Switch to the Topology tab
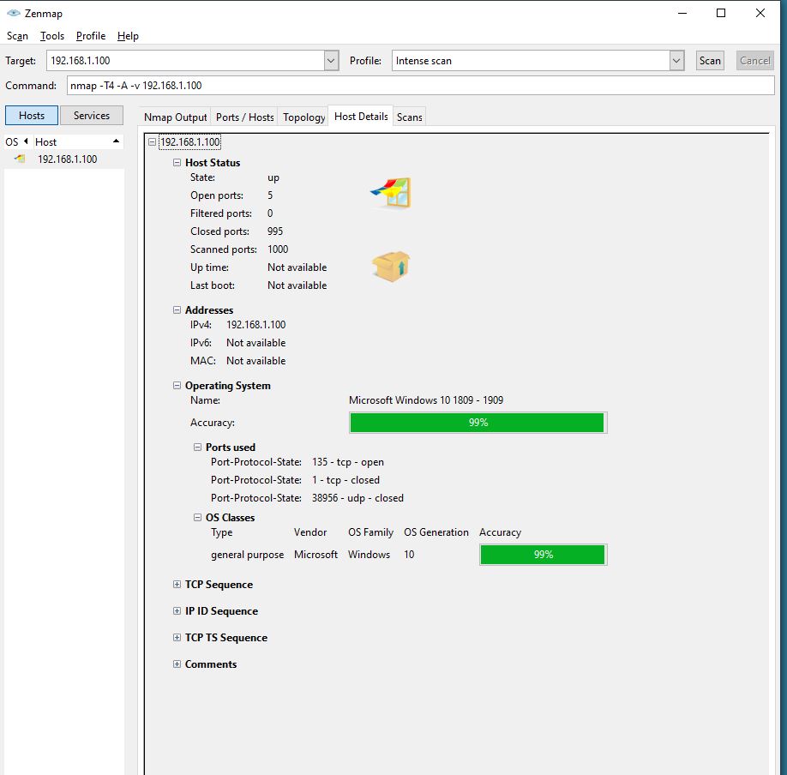The height and width of the screenshot is (775, 787). pos(303,117)
